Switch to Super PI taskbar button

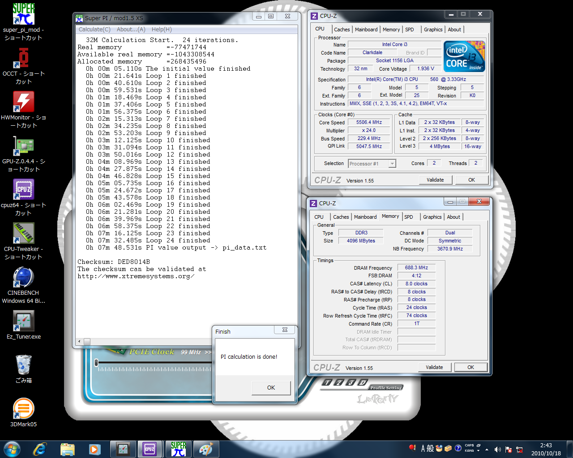pyautogui.click(x=178, y=449)
